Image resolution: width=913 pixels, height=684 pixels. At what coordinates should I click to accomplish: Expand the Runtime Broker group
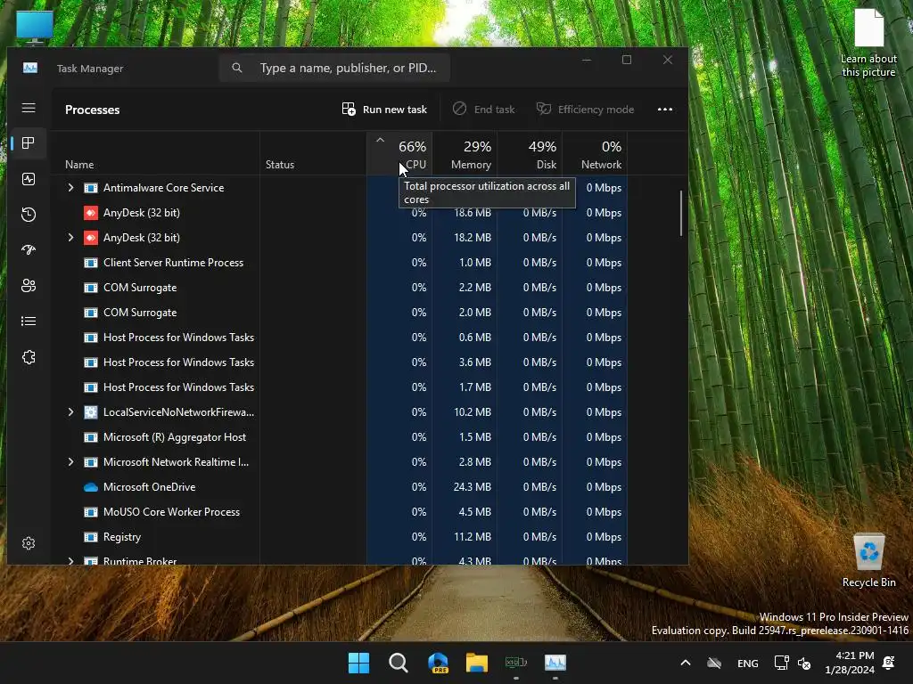70,561
